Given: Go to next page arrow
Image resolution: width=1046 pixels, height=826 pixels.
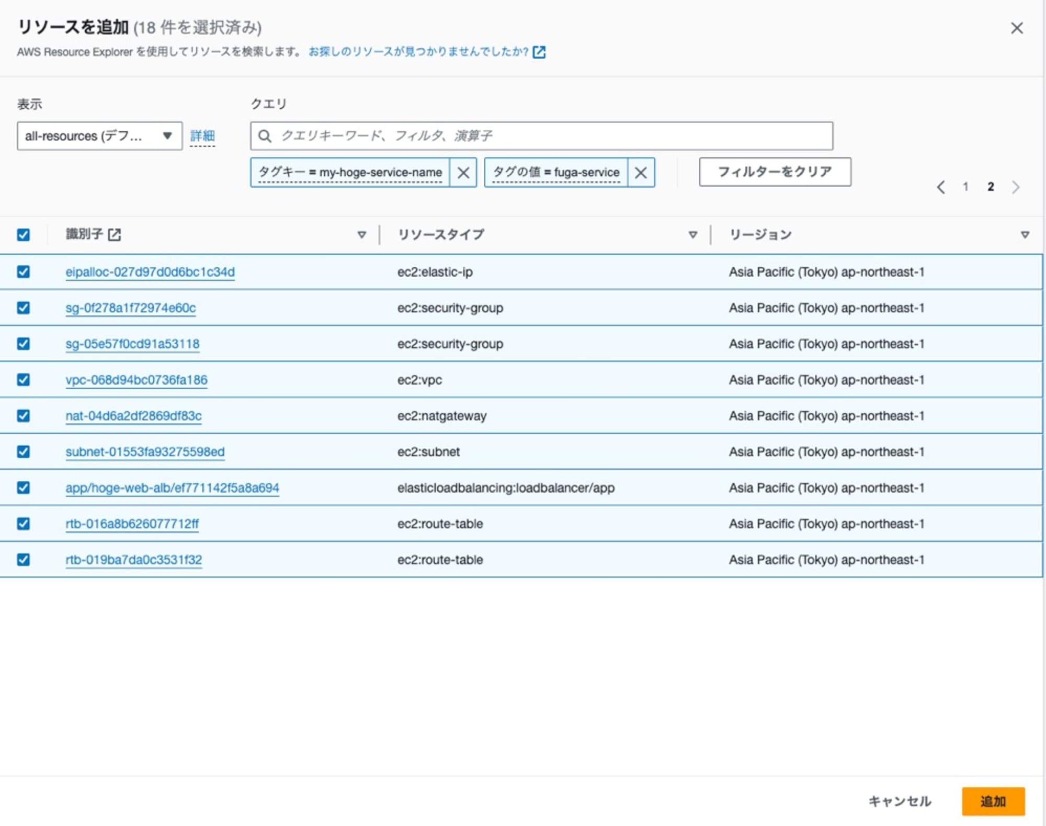Looking at the screenshot, I should [1016, 187].
